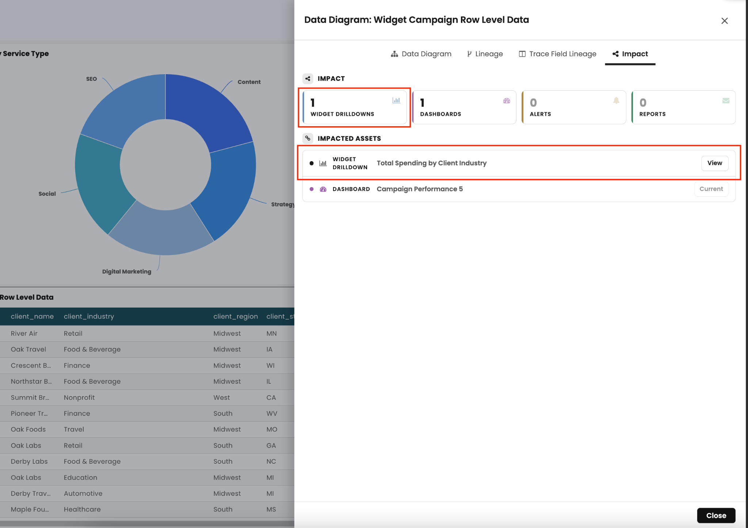The height and width of the screenshot is (528, 748).
Task: Click the Social chart label
Action: click(47, 194)
